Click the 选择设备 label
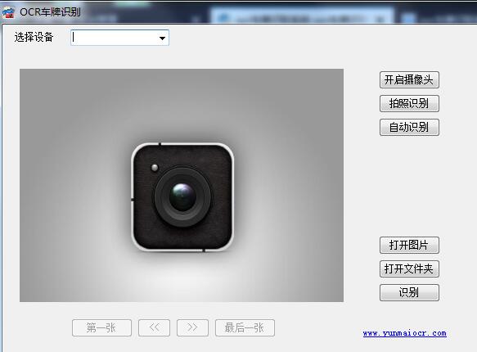Image resolution: width=477 pixels, height=352 pixels. tap(34, 37)
